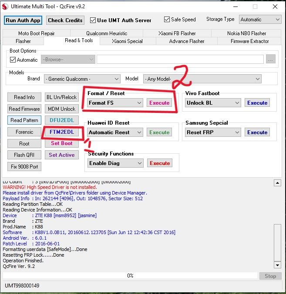
Task: Open the Format FS dropdown
Action: click(115, 103)
